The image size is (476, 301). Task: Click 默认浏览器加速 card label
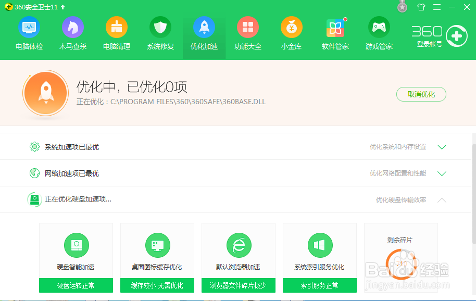pyautogui.click(x=239, y=267)
